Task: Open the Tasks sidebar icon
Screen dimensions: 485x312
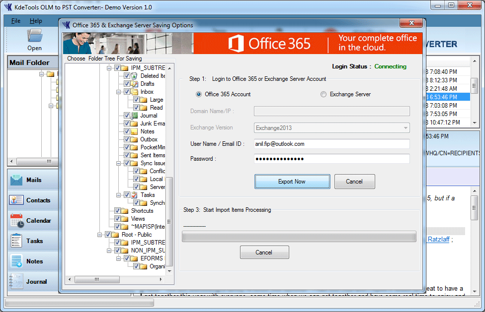Action: [16, 241]
